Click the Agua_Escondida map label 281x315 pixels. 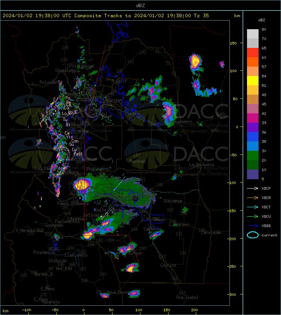[x=119, y=292]
